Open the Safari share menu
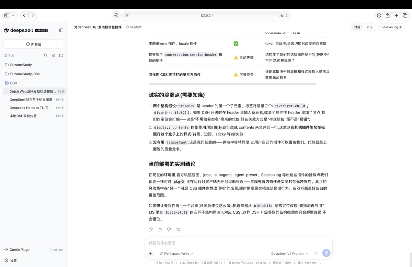Screen dimensions: 412x267 click(388, 15)
